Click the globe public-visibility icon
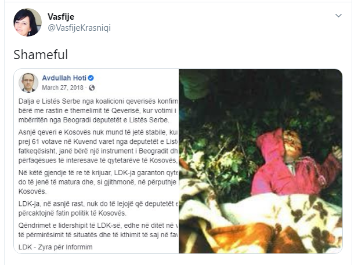Viewport: 358px width, 265px height. [x=92, y=88]
